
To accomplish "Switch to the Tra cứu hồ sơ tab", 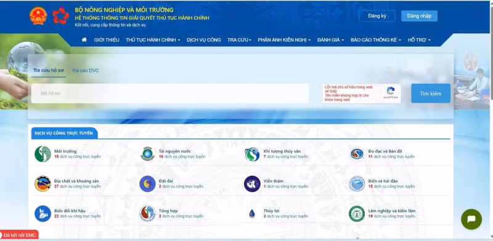I will 49,70.
